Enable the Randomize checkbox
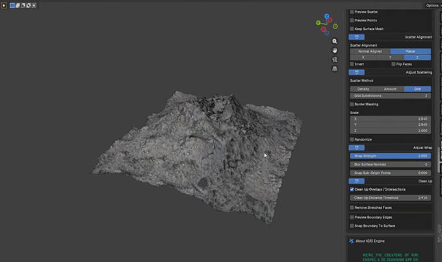Screen dimensions: 442x262 tap(352, 139)
